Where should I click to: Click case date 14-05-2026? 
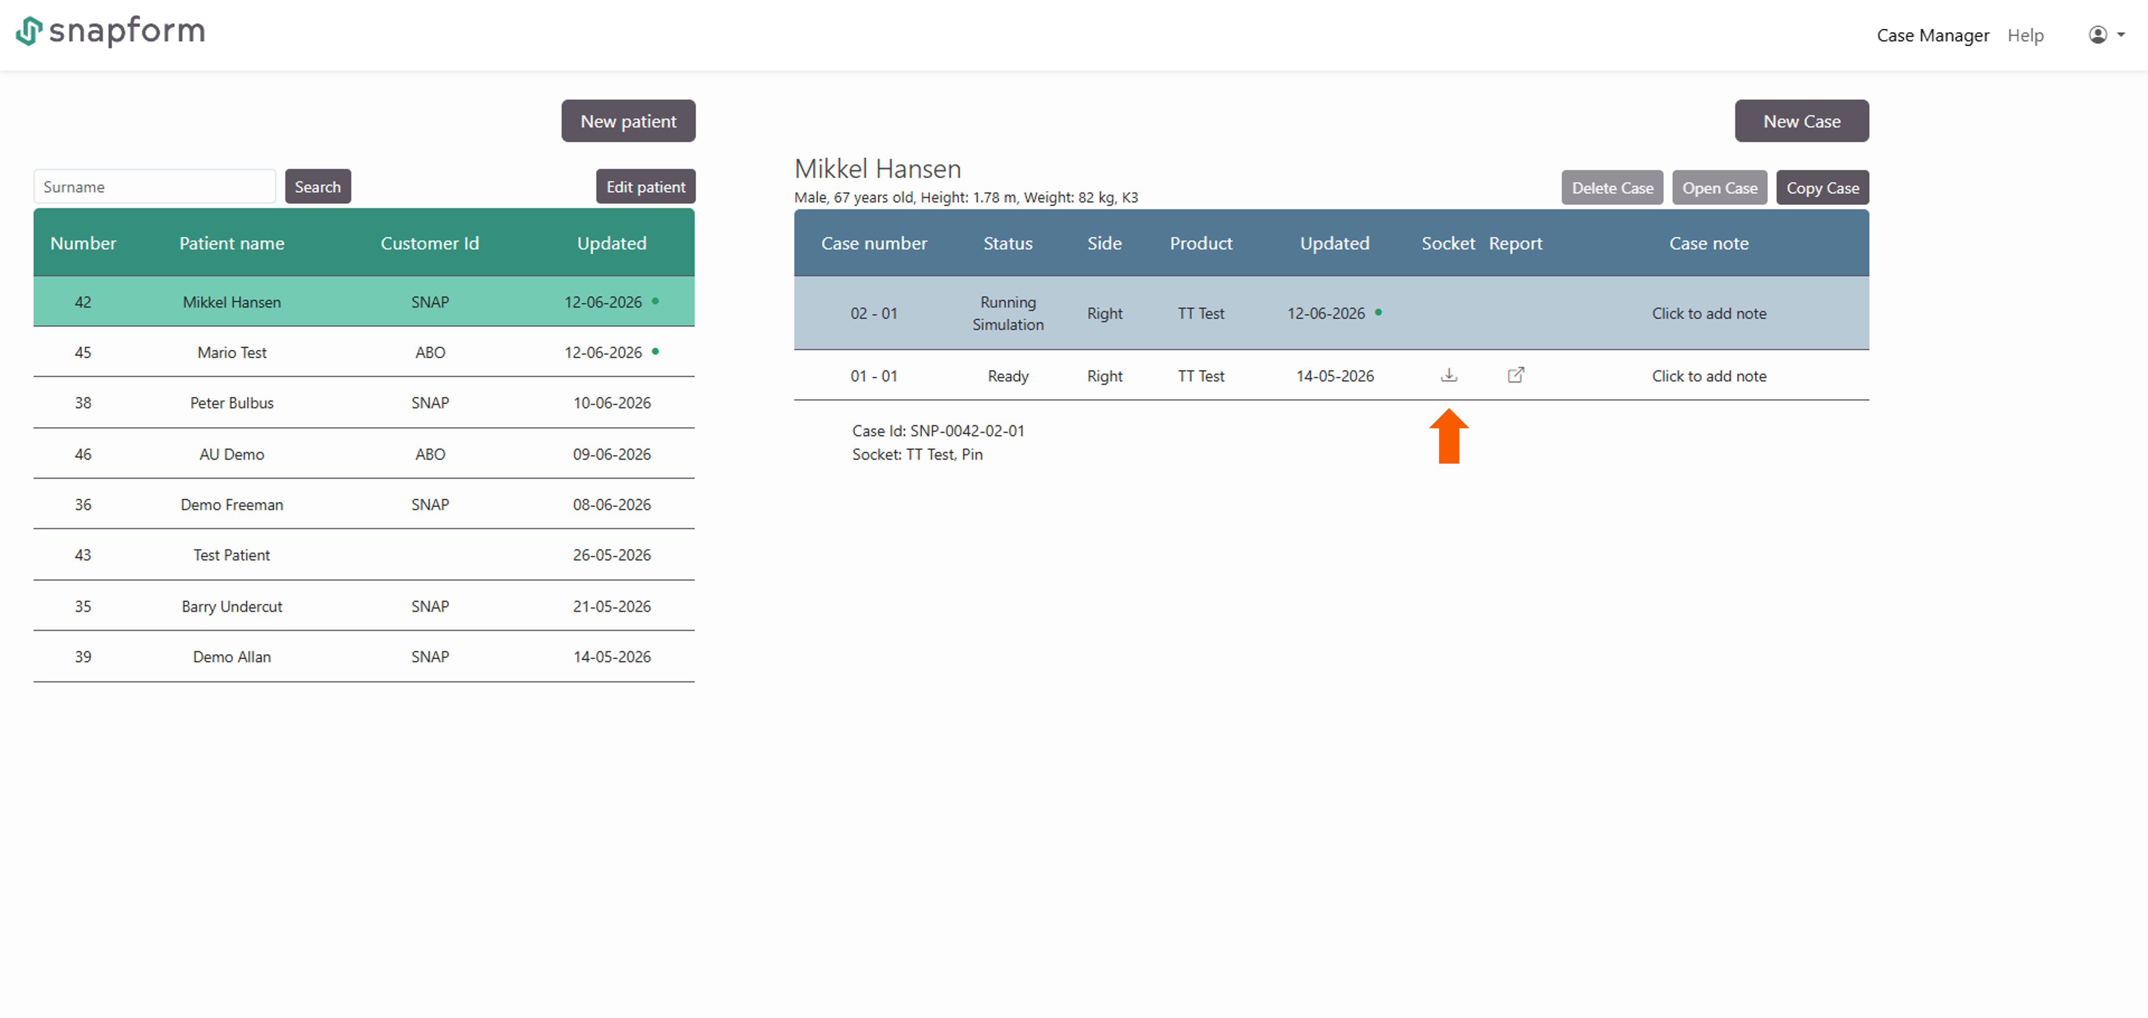[x=1334, y=376]
